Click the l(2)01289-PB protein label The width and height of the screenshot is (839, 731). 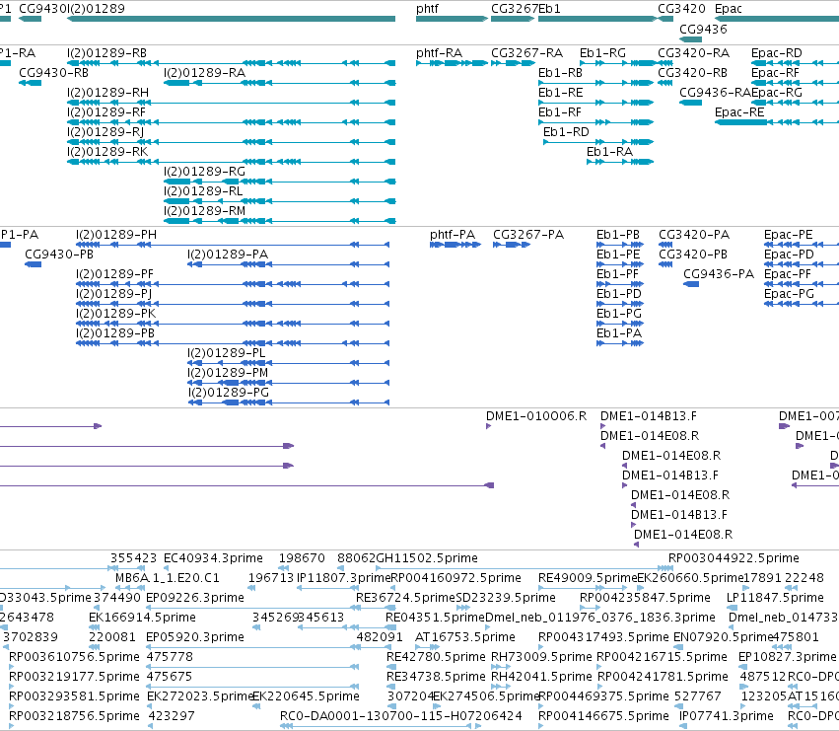pyautogui.click(x=115, y=333)
